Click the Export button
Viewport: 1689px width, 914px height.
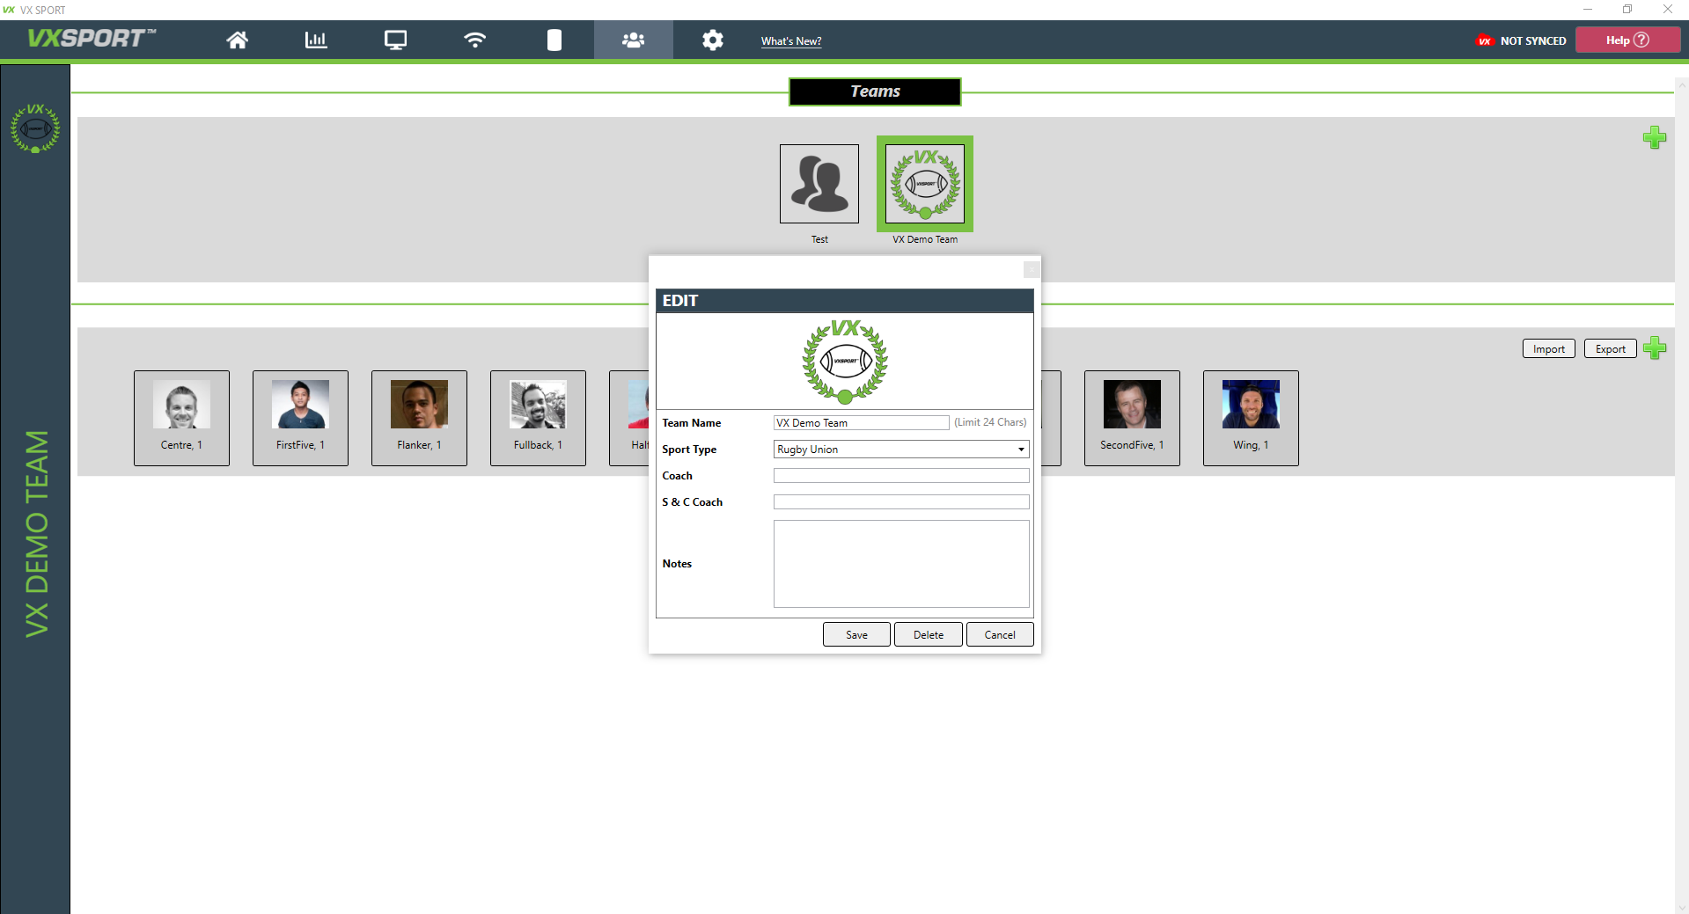tap(1610, 348)
